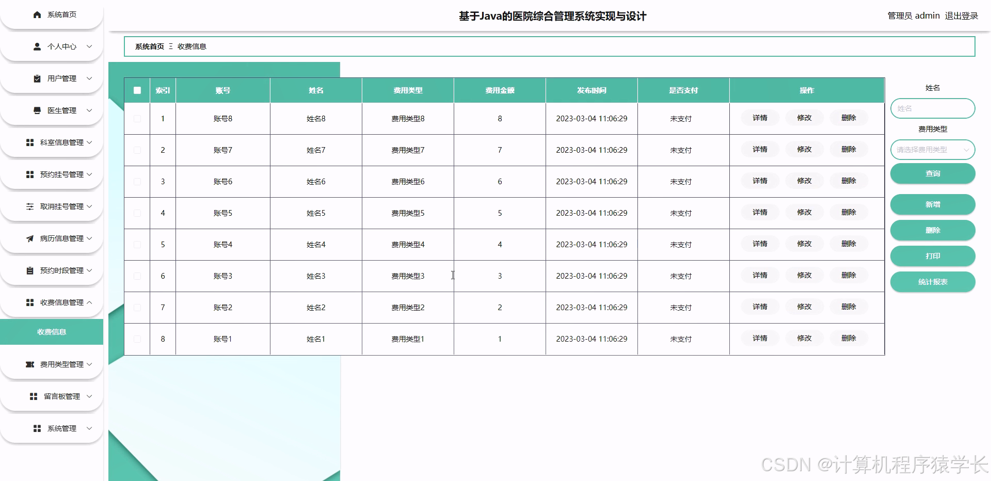Click inside the 姓名 search field
This screenshot has height=481, width=991.
932,108
